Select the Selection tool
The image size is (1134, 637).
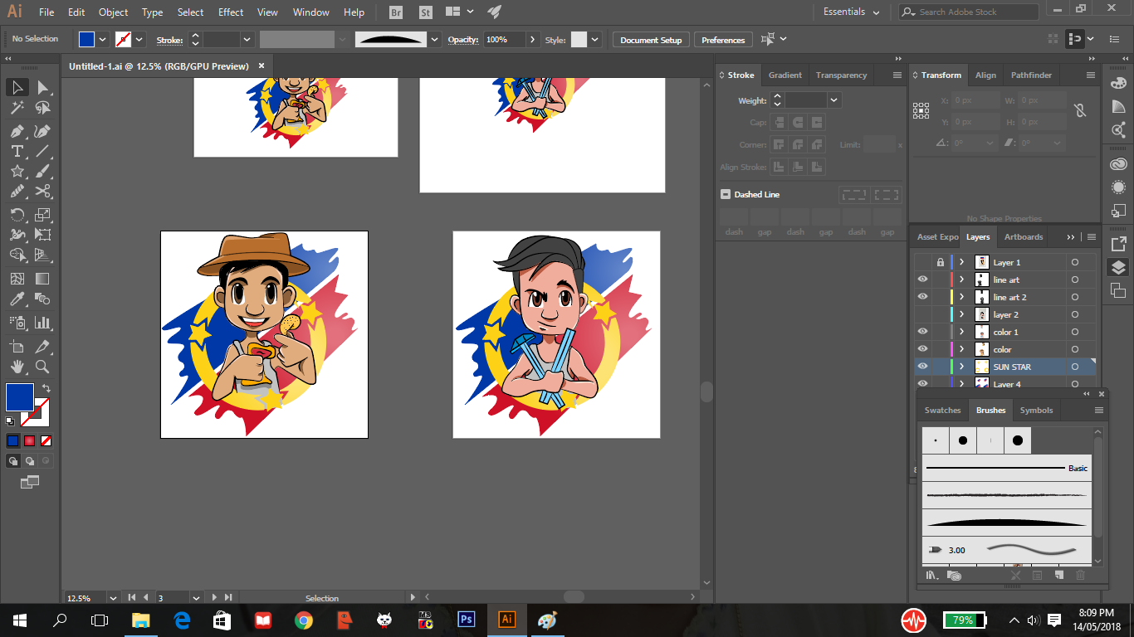coord(17,87)
